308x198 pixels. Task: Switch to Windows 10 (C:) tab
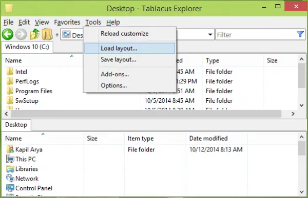pos(27,47)
